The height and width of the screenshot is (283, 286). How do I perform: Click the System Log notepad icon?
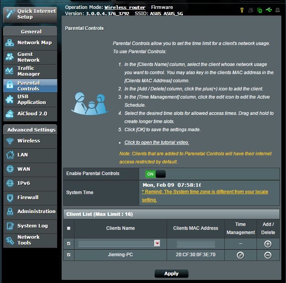click(x=10, y=226)
